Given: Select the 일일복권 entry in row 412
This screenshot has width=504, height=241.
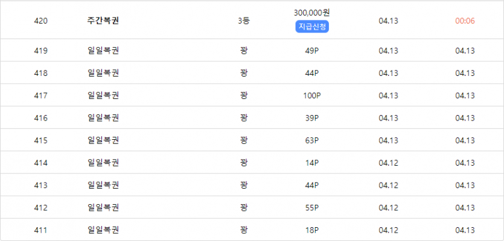Looking at the screenshot, I should 103,208.
